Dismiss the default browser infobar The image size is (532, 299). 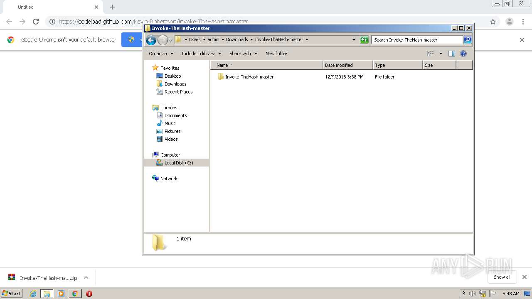522,40
